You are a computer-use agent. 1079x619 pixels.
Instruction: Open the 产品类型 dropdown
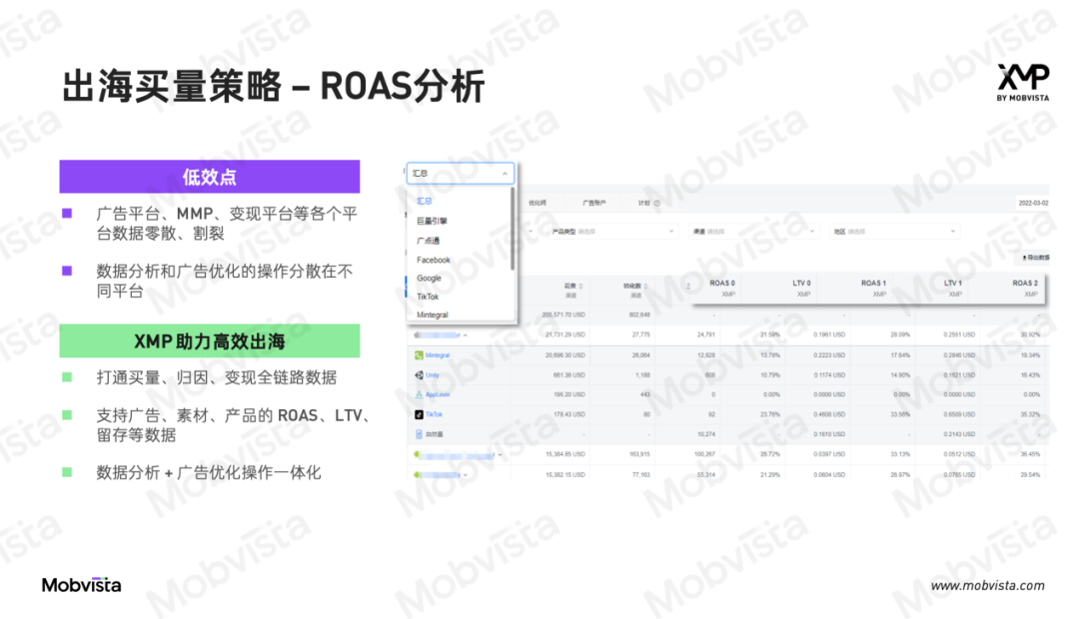pyautogui.click(x=612, y=232)
